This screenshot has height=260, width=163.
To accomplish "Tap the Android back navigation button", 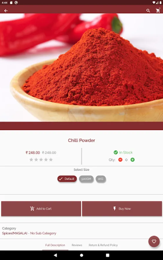I will (x=55, y=255).
